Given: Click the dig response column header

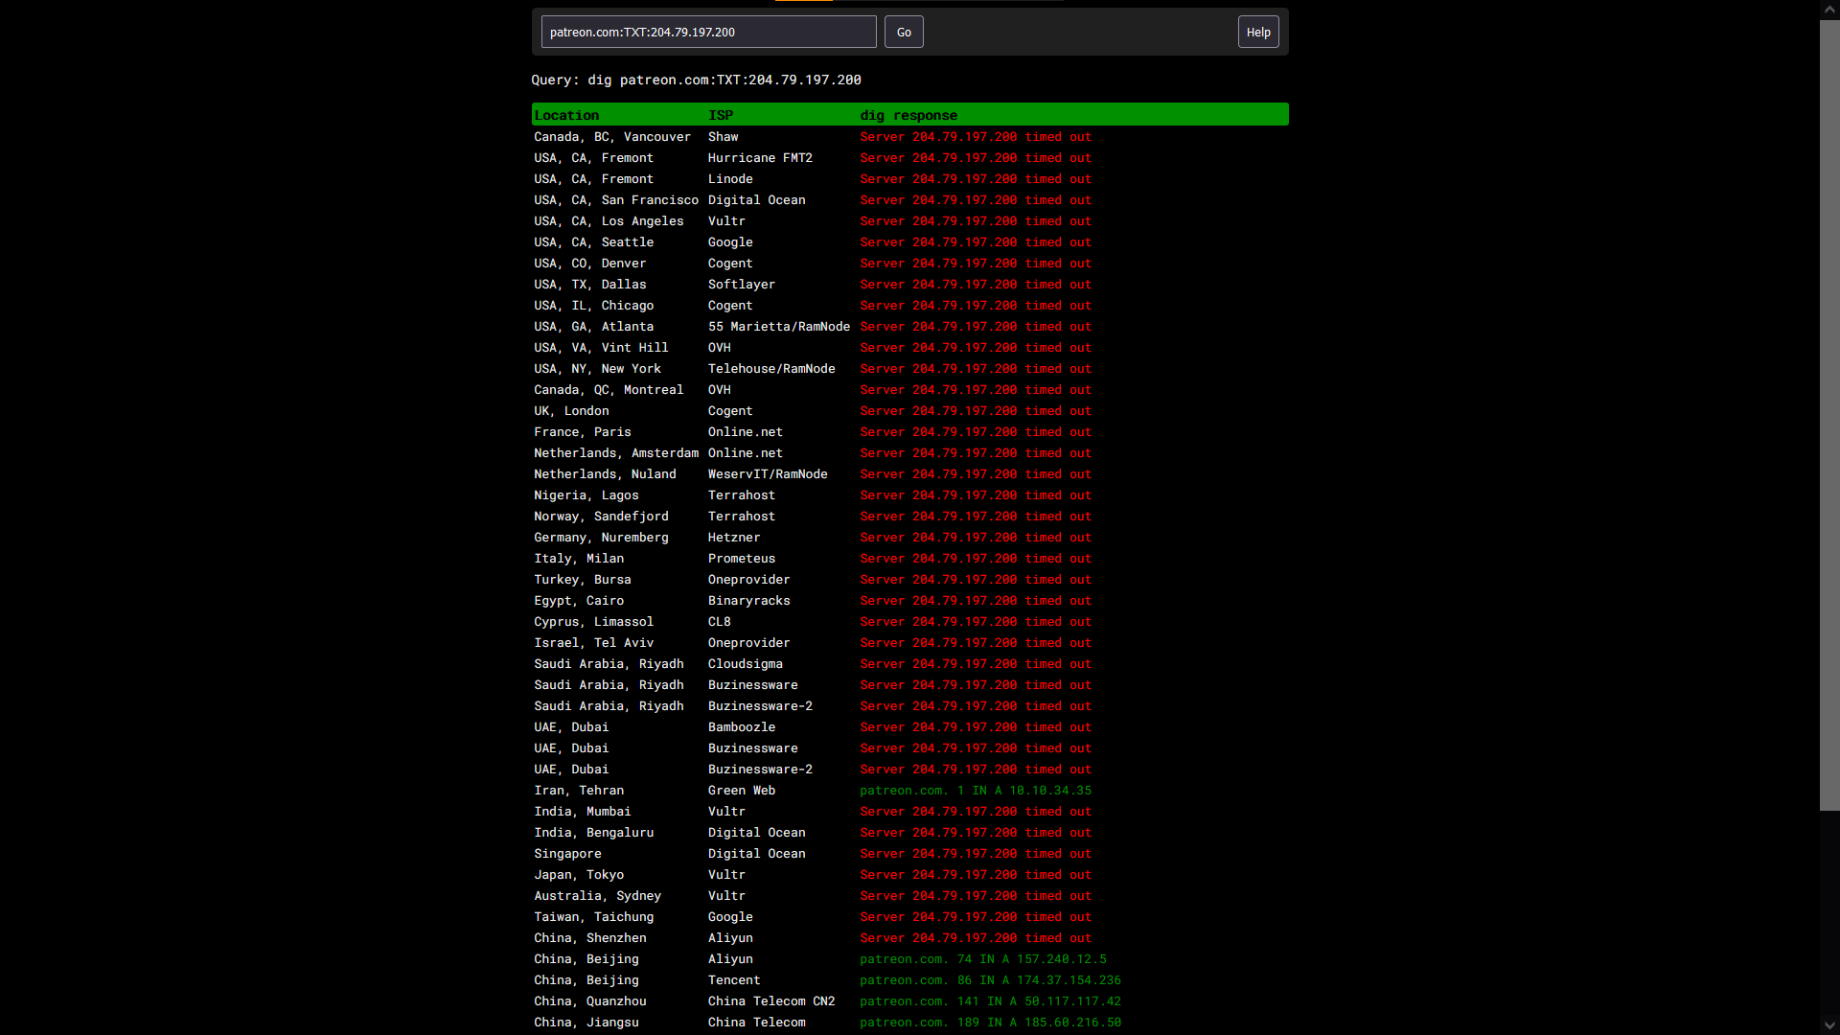Looking at the screenshot, I should pyautogui.click(x=908, y=115).
